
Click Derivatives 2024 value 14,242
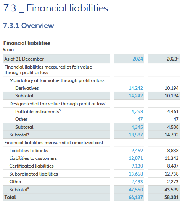tap(136, 88)
